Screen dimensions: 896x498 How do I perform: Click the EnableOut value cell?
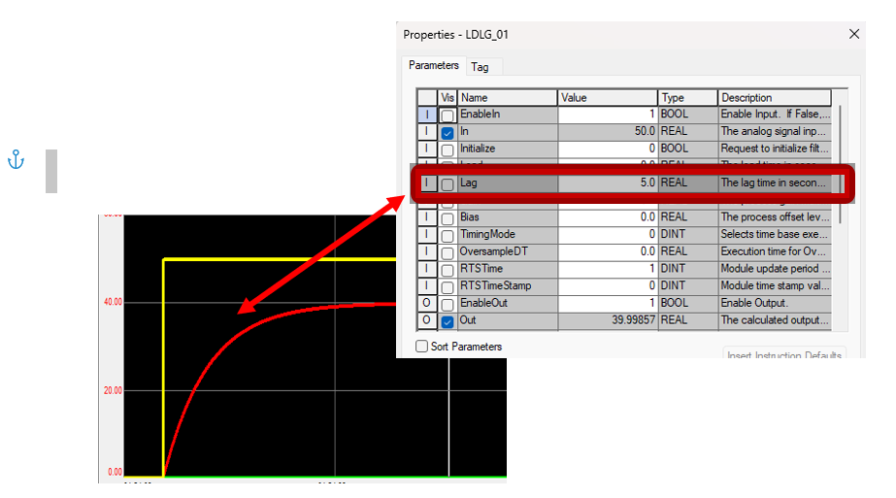coord(608,303)
